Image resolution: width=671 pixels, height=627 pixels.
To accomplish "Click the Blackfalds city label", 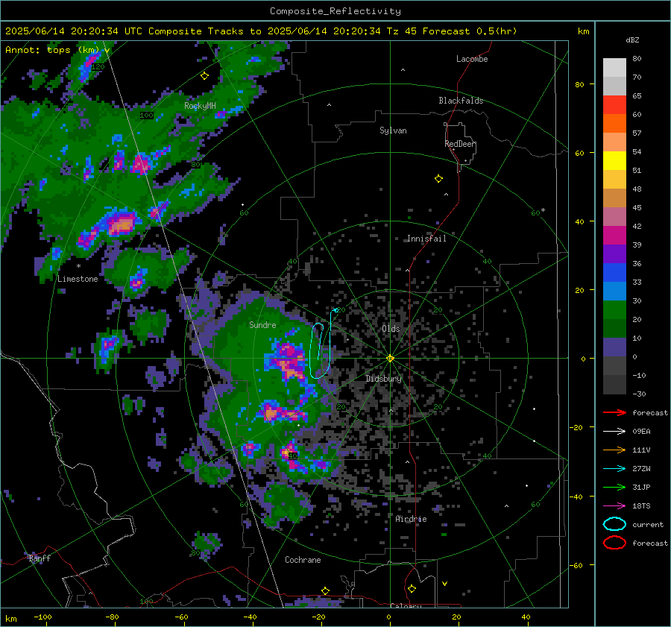I will (x=461, y=101).
